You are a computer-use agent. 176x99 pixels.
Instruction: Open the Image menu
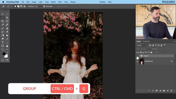[x=34, y=2]
